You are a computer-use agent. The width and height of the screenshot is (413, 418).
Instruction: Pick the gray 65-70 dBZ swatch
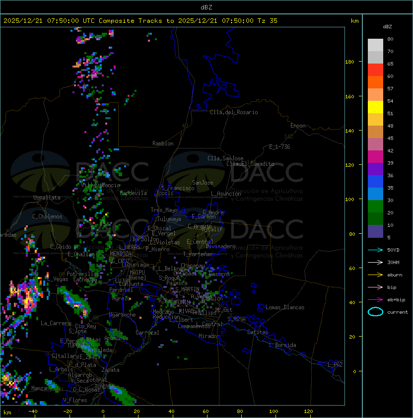tap(375, 57)
